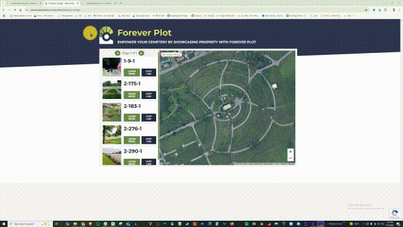Viewport: 403px width, 227px height.
Task: Switch to the third browser tab
Action: click(99, 3)
